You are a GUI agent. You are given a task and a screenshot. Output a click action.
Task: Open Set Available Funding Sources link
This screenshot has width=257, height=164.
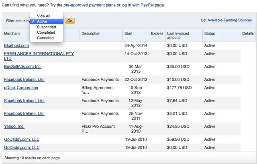[226, 20]
